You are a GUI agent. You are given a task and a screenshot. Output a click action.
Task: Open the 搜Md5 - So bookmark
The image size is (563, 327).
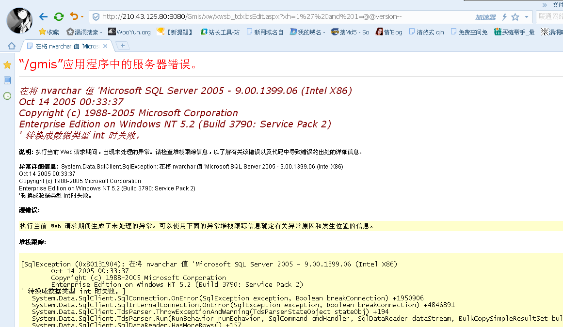pyautogui.click(x=350, y=32)
